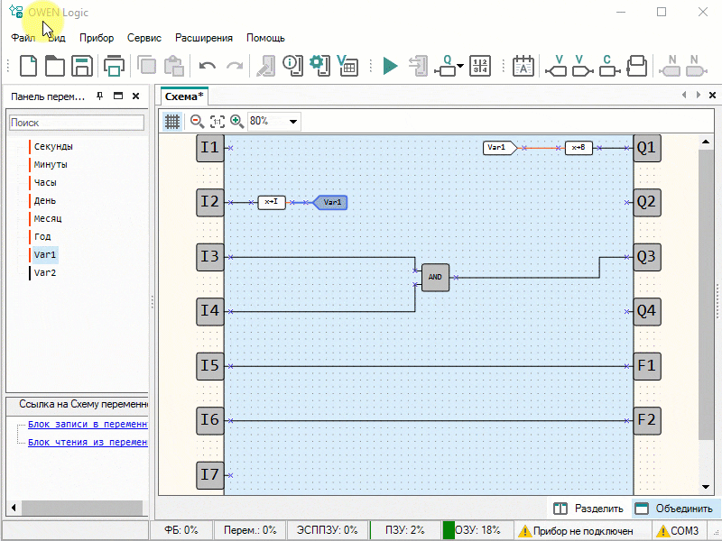Select the AND logic block
The width and height of the screenshot is (722, 541).
point(435,277)
